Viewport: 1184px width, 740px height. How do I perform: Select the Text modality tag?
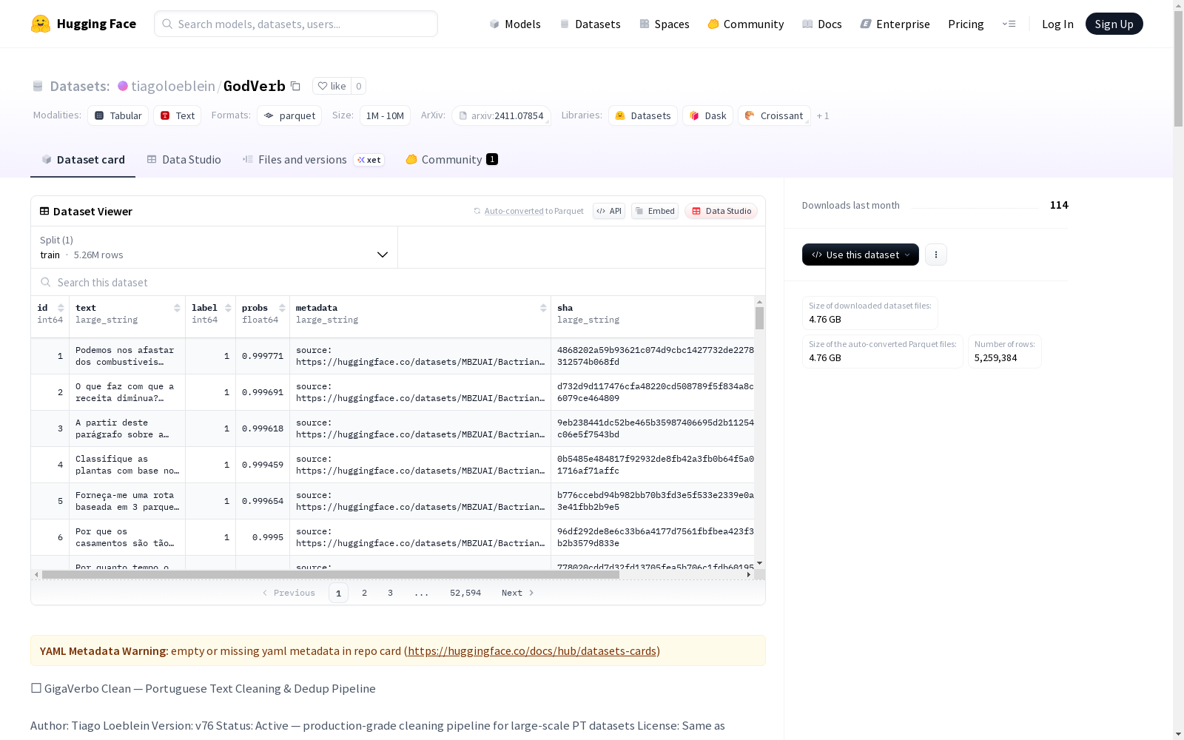pyautogui.click(x=178, y=115)
